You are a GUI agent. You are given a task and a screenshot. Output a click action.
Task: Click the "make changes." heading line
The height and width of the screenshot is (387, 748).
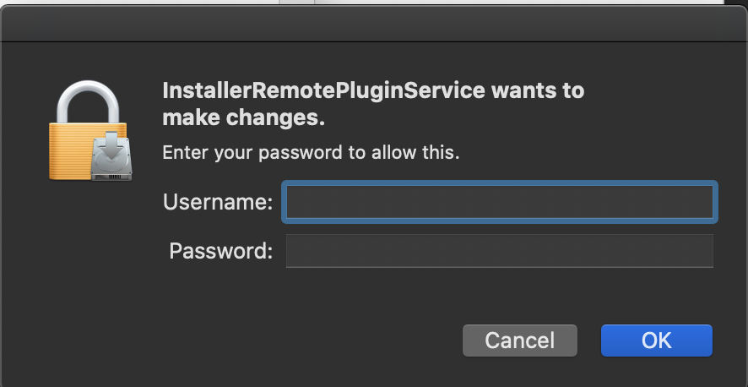(244, 117)
